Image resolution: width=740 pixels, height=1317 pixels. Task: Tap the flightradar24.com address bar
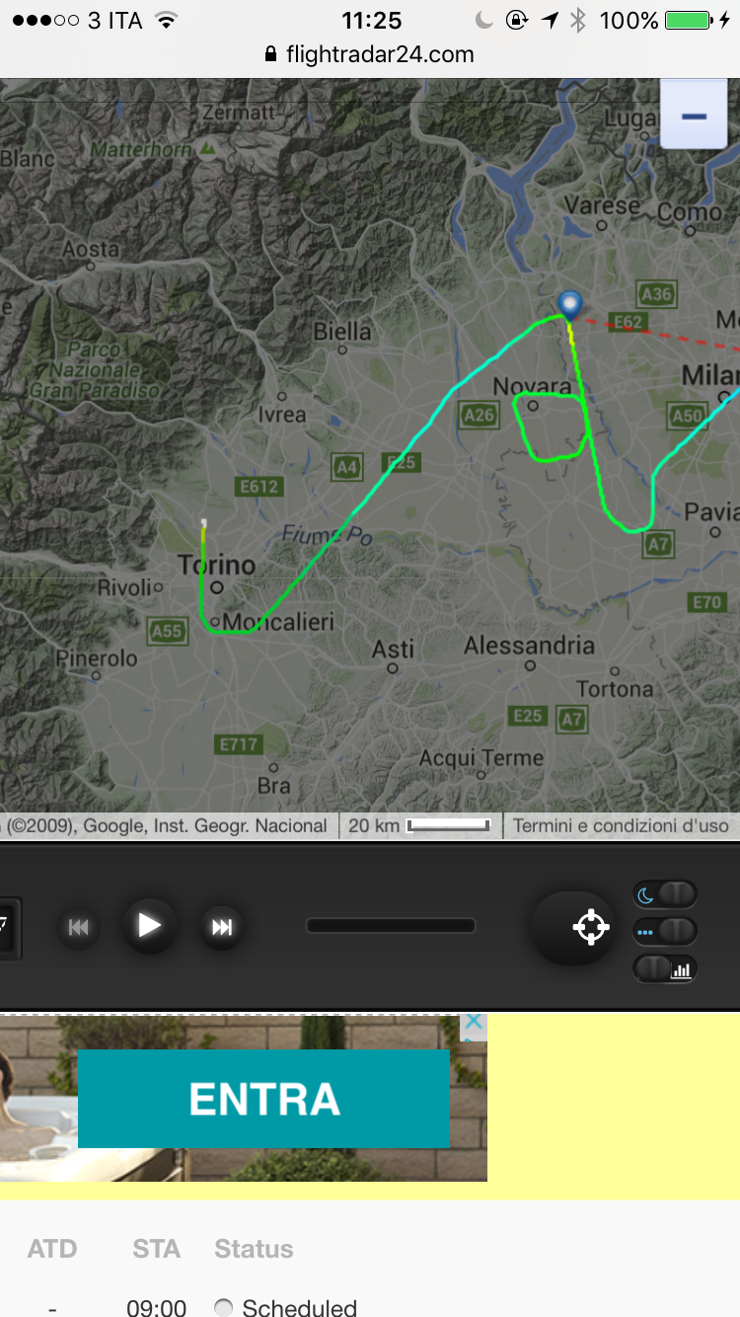pyautogui.click(x=370, y=55)
